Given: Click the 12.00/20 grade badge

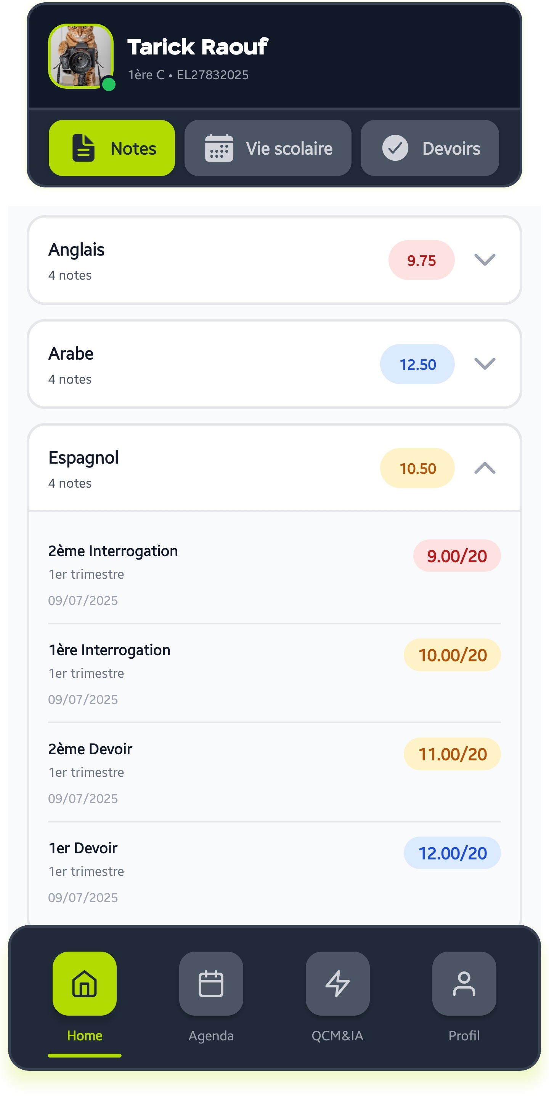Looking at the screenshot, I should [x=452, y=853].
